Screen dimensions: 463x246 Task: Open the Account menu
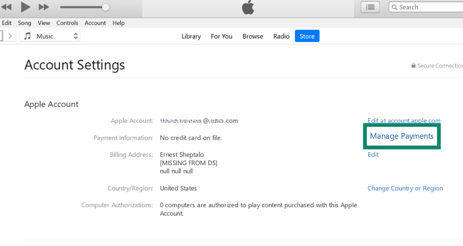[x=95, y=23]
